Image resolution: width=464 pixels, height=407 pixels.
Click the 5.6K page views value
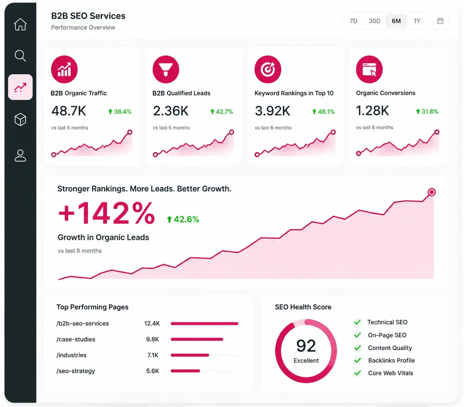pyautogui.click(x=152, y=371)
